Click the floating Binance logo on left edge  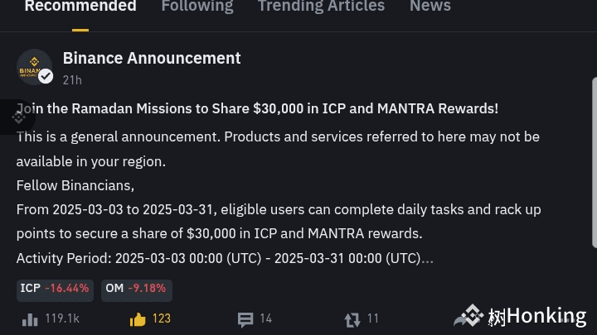17,117
